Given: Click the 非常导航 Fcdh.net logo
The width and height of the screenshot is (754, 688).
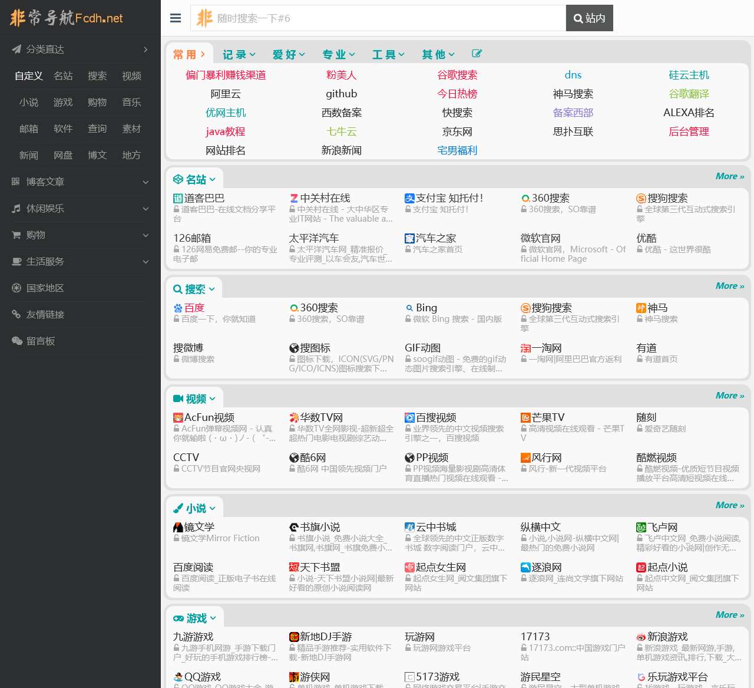Looking at the screenshot, I should pos(66,18).
